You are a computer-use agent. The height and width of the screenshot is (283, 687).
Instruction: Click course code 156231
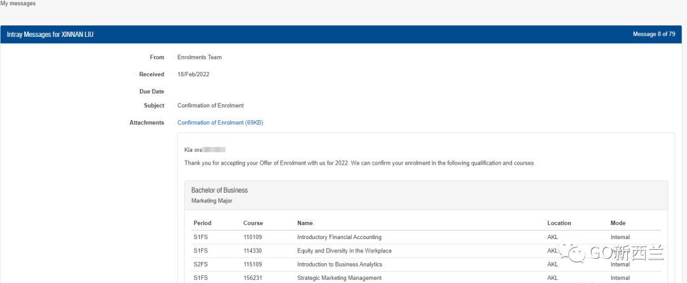[x=252, y=278]
